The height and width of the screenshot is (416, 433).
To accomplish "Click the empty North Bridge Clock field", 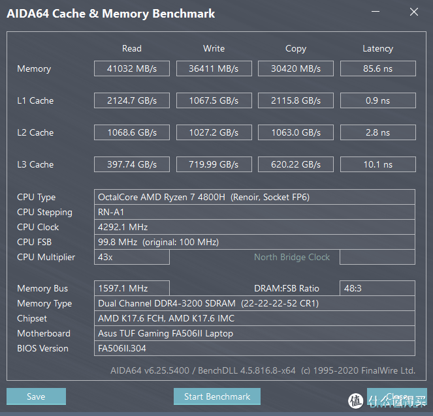I will pos(377,257).
